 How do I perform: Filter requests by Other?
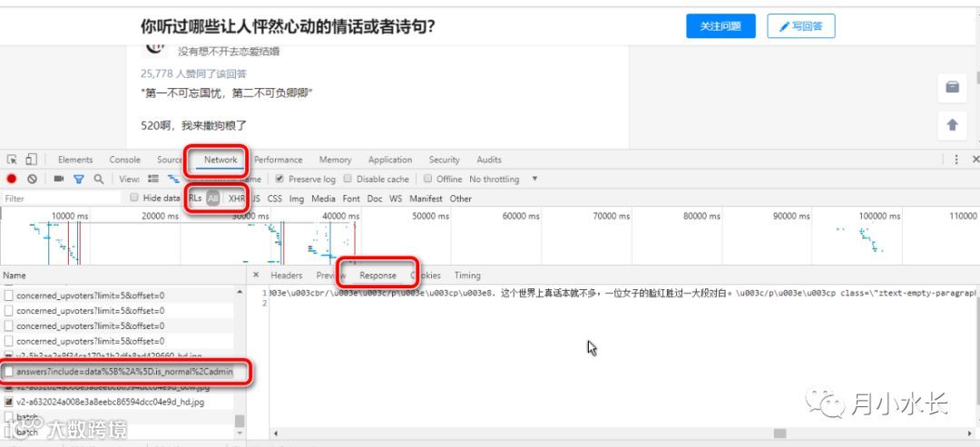pyautogui.click(x=461, y=199)
